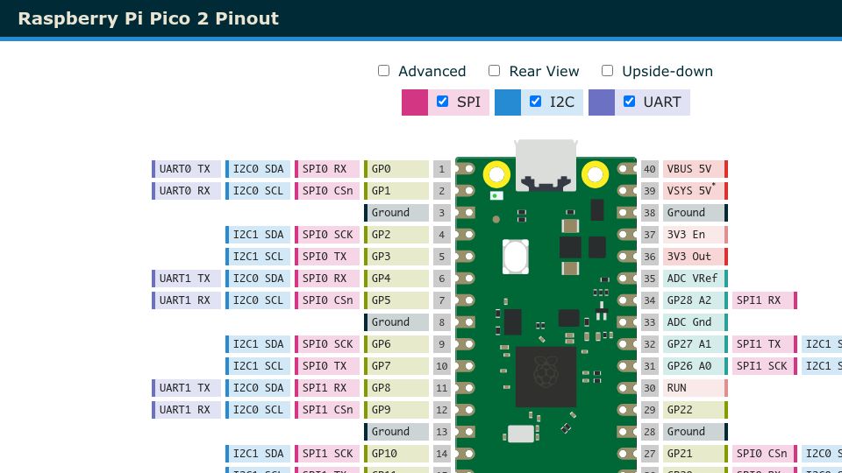Click the left yellow mounting hole
The width and height of the screenshot is (842, 473).
click(496, 174)
